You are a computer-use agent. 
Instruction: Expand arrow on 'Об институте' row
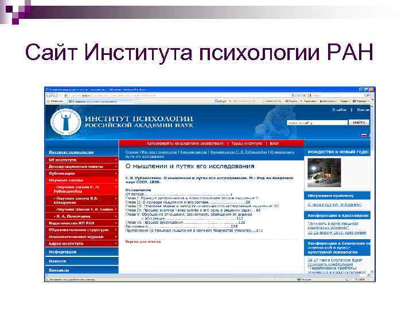point(116,160)
